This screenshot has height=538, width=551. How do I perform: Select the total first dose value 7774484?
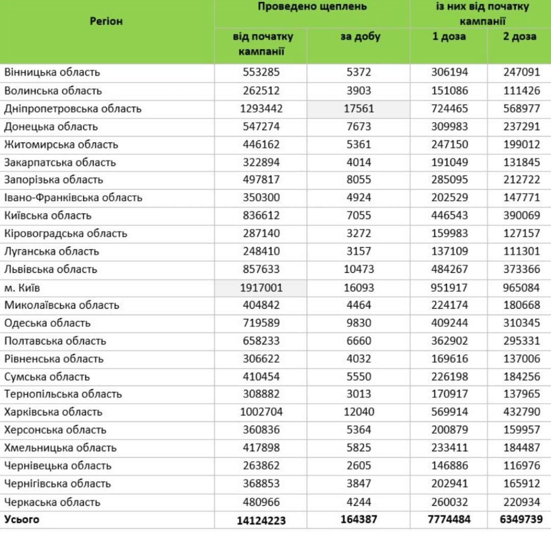pyautogui.click(x=449, y=520)
